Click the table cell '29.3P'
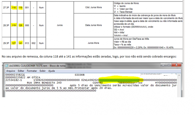 (6, 43)
